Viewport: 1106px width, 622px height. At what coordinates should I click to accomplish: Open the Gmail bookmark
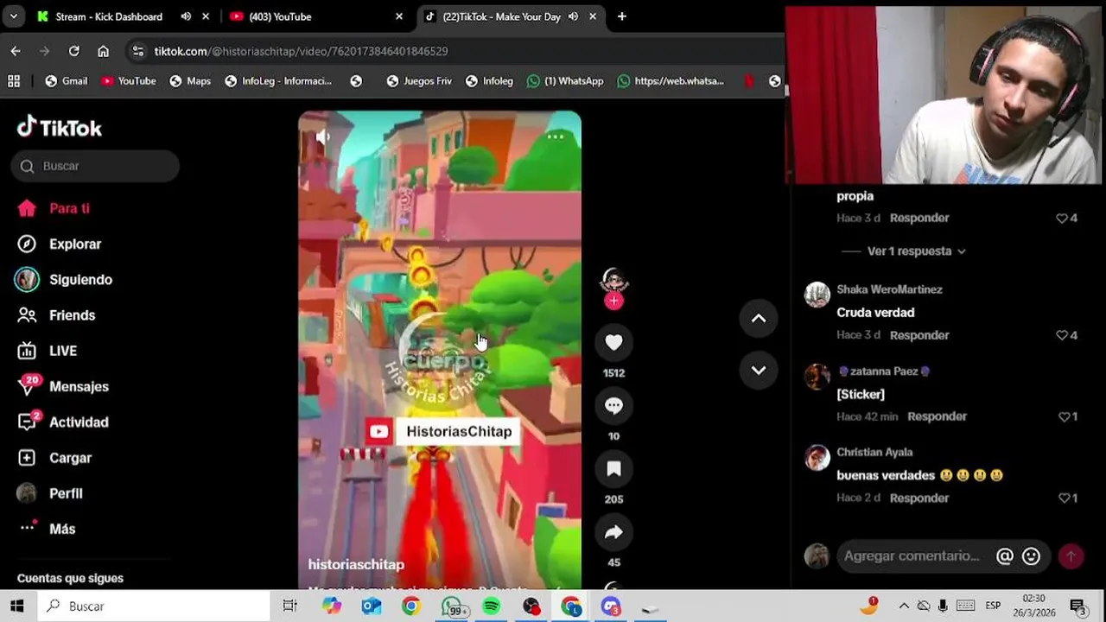66,80
